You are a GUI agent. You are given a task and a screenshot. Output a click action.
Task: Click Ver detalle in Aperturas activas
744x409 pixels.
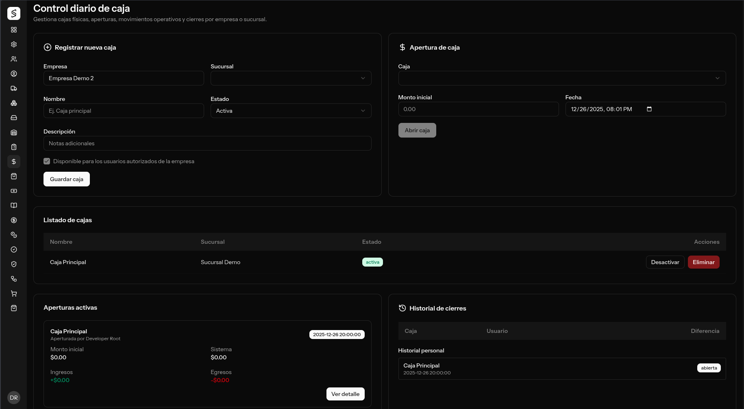point(345,394)
